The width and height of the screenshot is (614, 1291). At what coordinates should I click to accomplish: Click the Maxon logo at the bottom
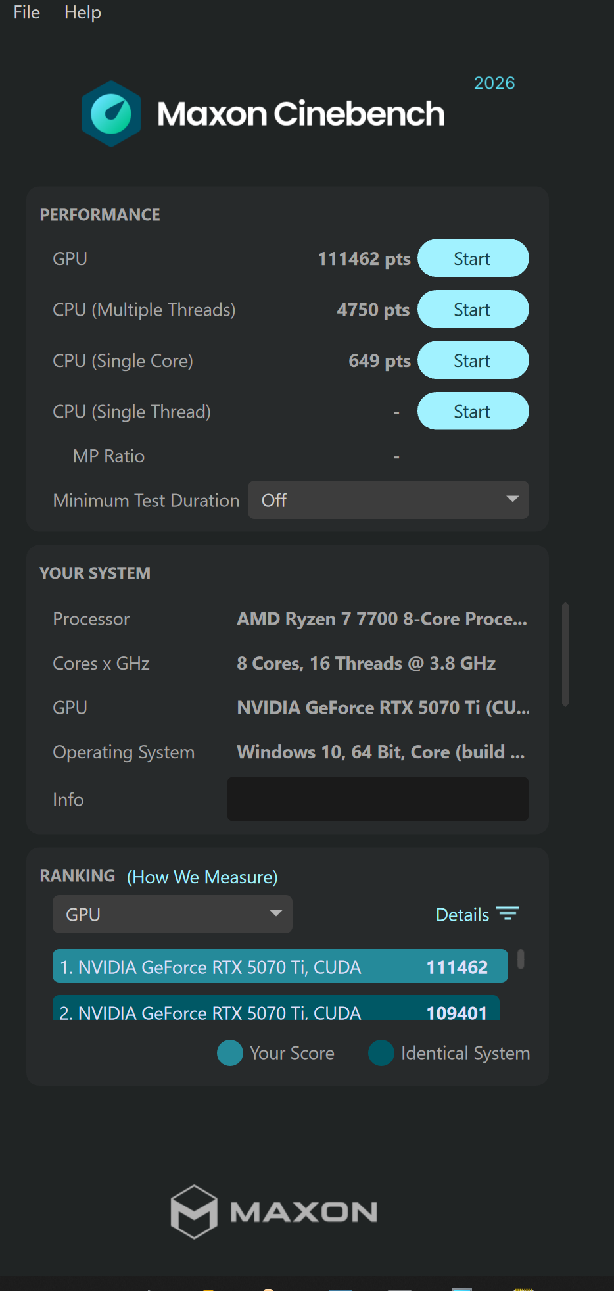pyautogui.click(x=273, y=1211)
